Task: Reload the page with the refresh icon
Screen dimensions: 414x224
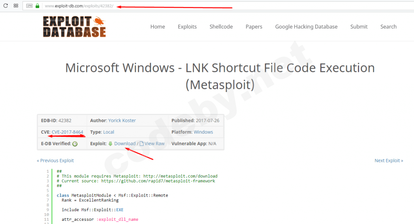Action: pos(6,6)
